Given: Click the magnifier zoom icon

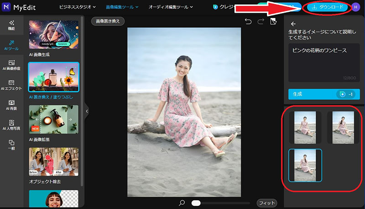Looking at the screenshot, I should [182, 203].
